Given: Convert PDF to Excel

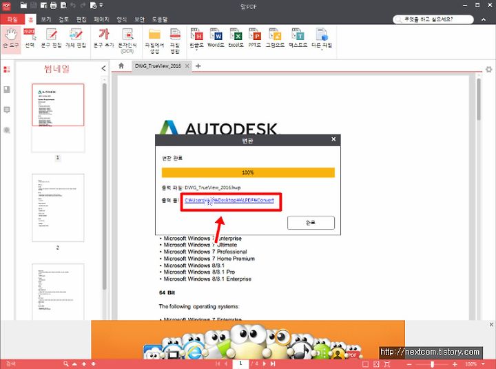Looking at the screenshot, I should [236, 38].
